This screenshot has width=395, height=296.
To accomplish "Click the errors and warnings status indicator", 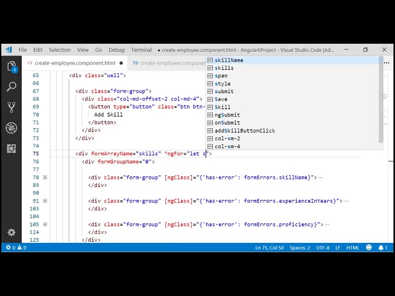I will coord(16,248).
